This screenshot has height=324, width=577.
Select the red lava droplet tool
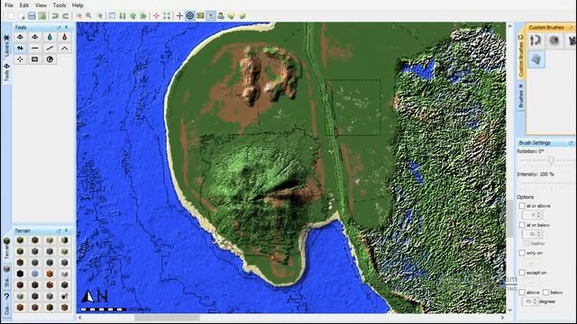pyautogui.click(x=64, y=37)
